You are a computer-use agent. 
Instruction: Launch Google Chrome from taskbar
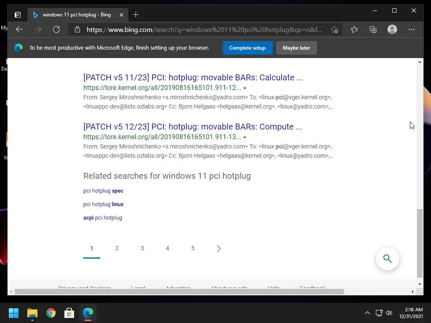[x=51, y=313]
